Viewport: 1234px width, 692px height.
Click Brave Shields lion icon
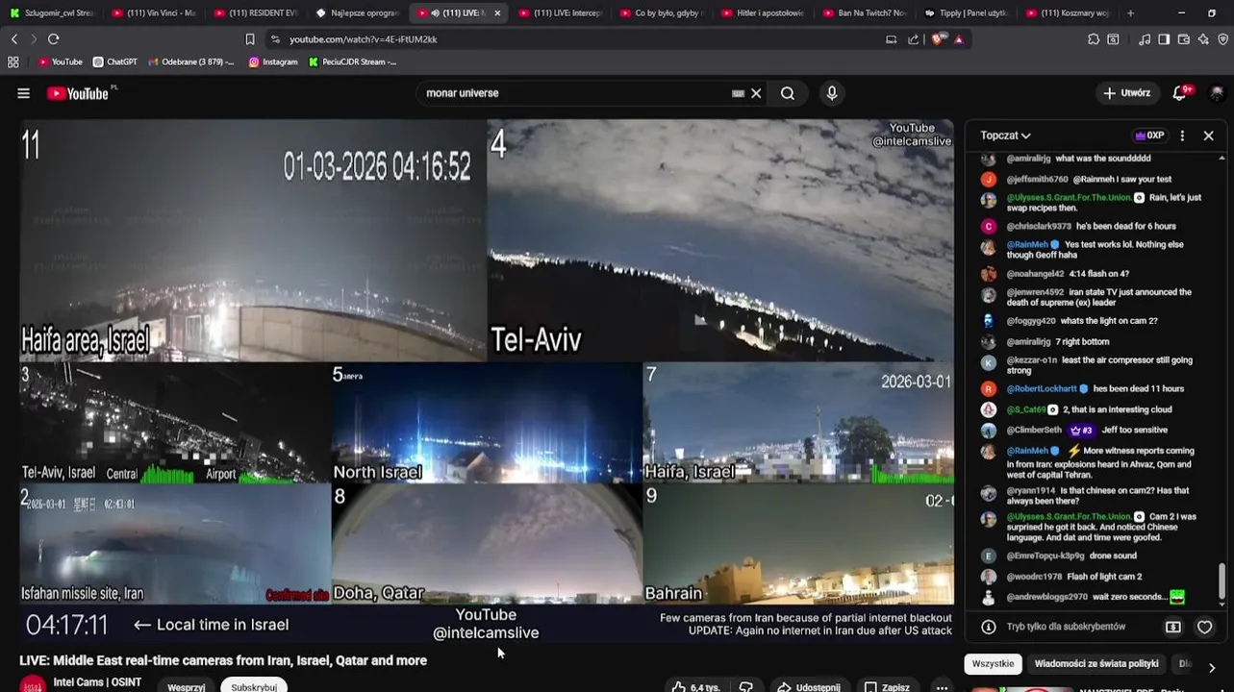(x=938, y=39)
